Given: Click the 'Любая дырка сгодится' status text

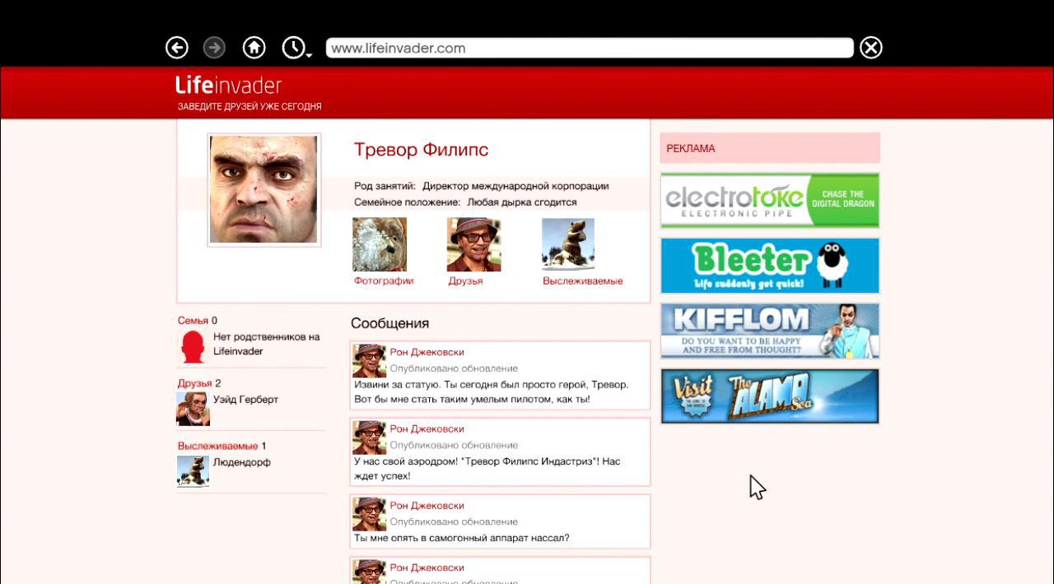Looking at the screenshot, I should (522, 202).
